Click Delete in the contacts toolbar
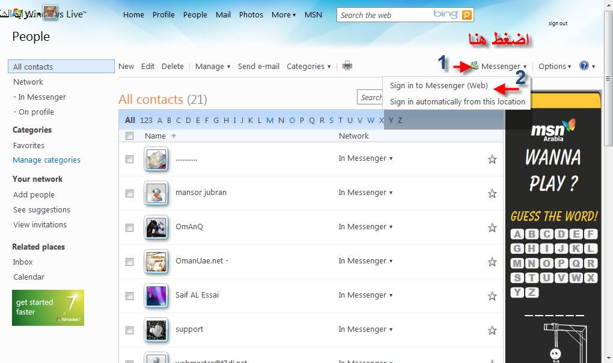This screenshot has height=363, width=613. 172,67
